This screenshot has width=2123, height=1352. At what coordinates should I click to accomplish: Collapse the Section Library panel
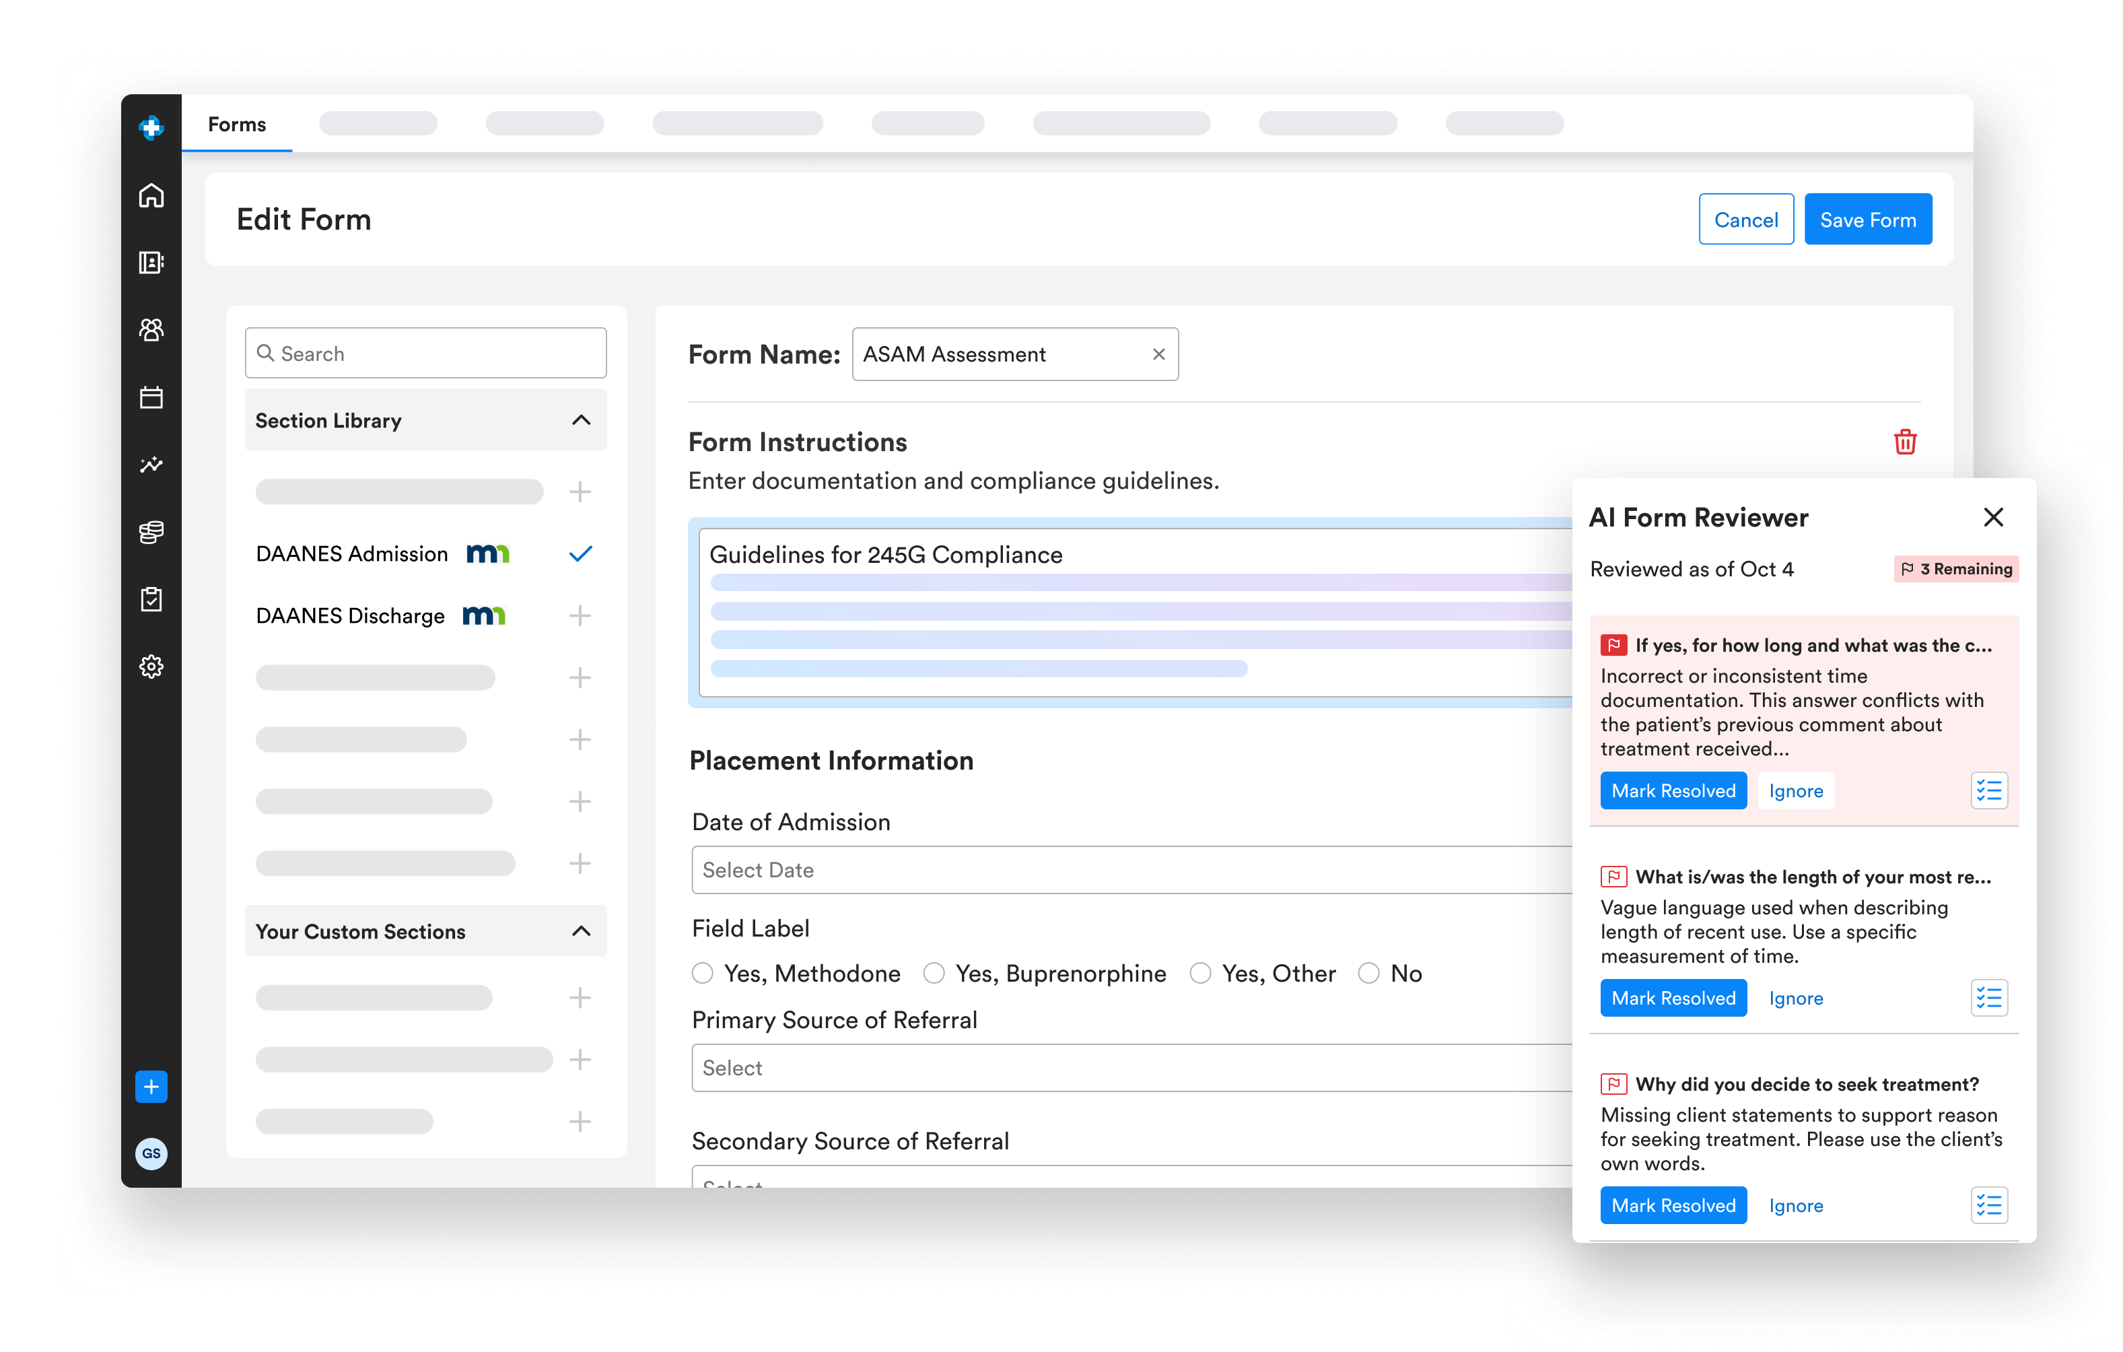(x=581, y=421)
